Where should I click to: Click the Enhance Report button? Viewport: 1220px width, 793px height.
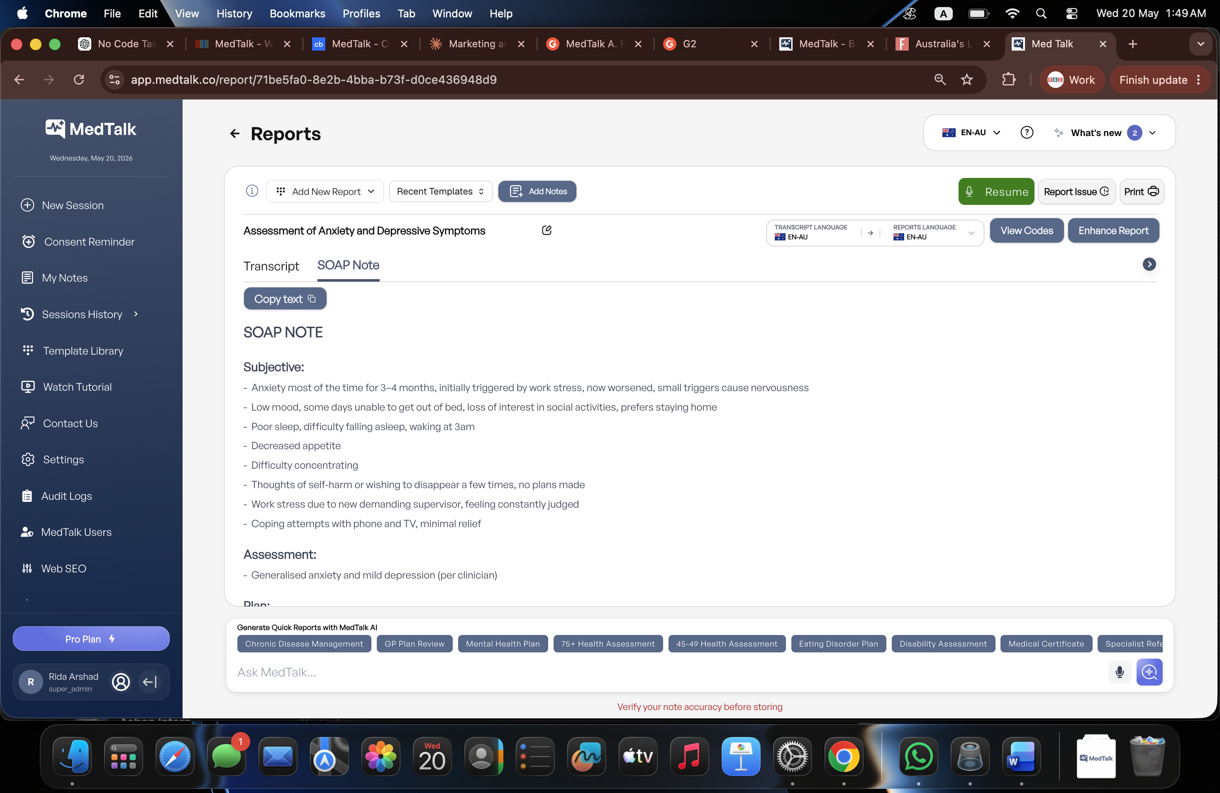1113,231
